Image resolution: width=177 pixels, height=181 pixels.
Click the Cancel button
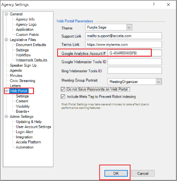coord(143,174)
